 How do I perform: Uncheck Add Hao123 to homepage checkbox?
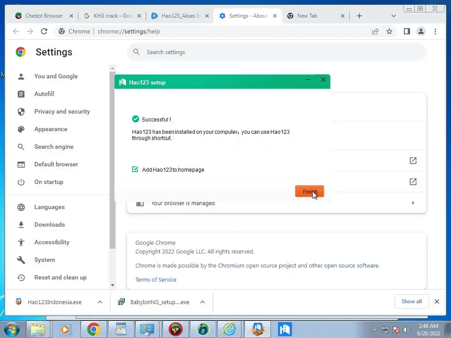pyautogui.click(x=135, y=169)
